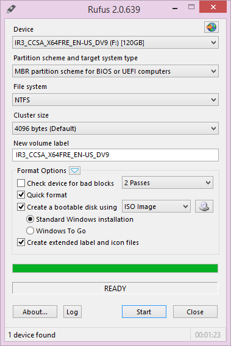
Task: Choose the Windows To Go option
Action: pyautogui.click(x=30, y=231)
